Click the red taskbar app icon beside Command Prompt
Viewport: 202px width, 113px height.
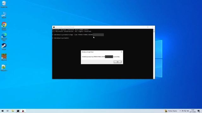tap(23, 111)
